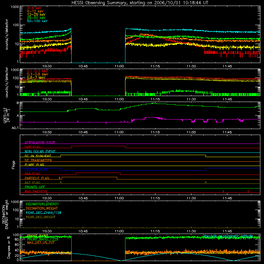The width and height of the screenshot is (264, 264).
Task: Select the BAD_PACKETS flag label
Action: pos(36,191)
